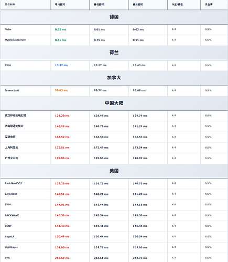The image size is (228, 262).
Task: Click the 广州火山云 node name
Action: coord(12,158)
